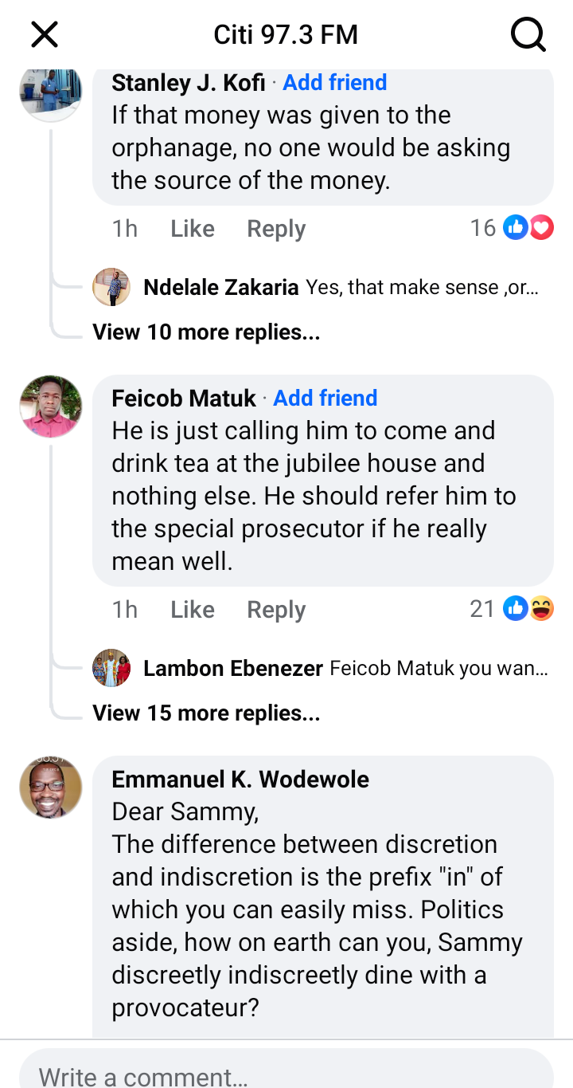Open Feicob Matuk's profile picture
Viewport: 573px width, 1088px height.
coord(50,407)
